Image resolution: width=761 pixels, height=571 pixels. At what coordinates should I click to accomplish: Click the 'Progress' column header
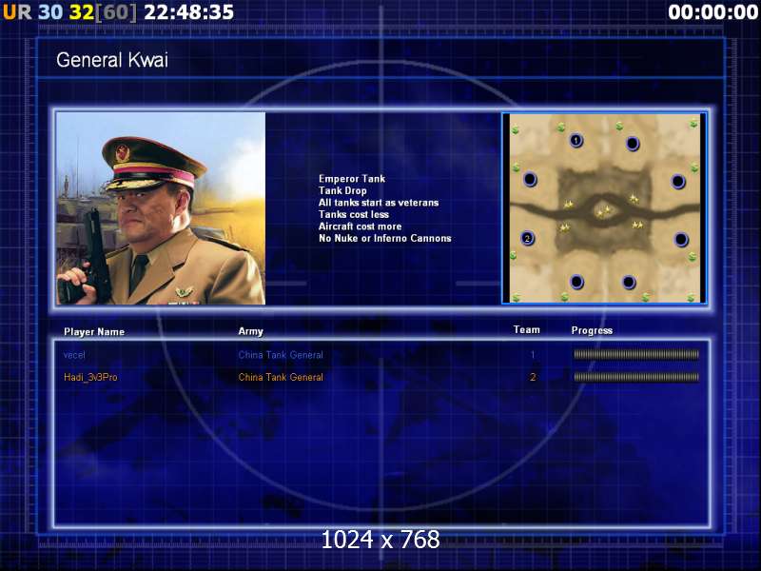(592, 330)
